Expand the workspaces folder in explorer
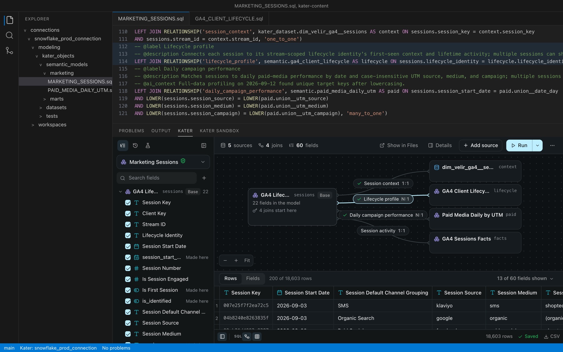This screenshot has width=563, height=352. click(x=33, y=125)
